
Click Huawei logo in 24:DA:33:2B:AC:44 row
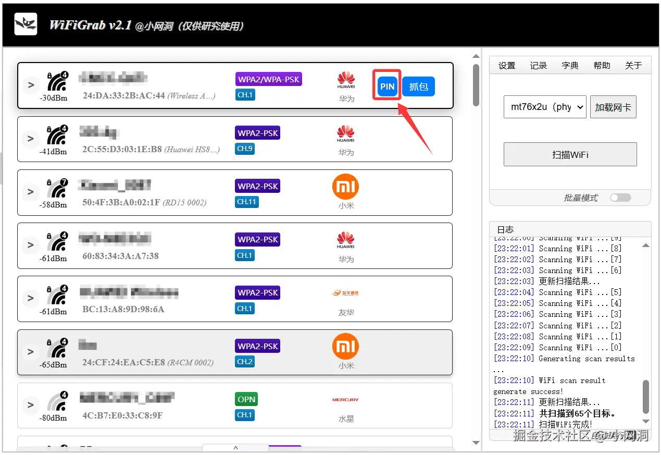pyautogui.click(x=346, y=80)
